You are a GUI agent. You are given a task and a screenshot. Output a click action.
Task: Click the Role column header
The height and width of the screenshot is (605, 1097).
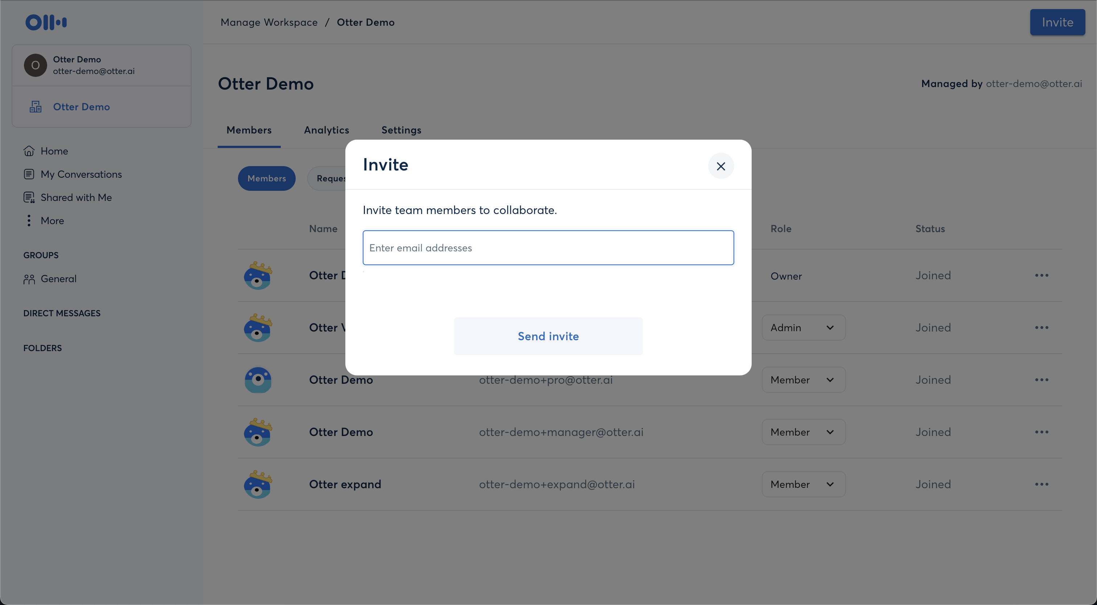click(x=781, y=229)
